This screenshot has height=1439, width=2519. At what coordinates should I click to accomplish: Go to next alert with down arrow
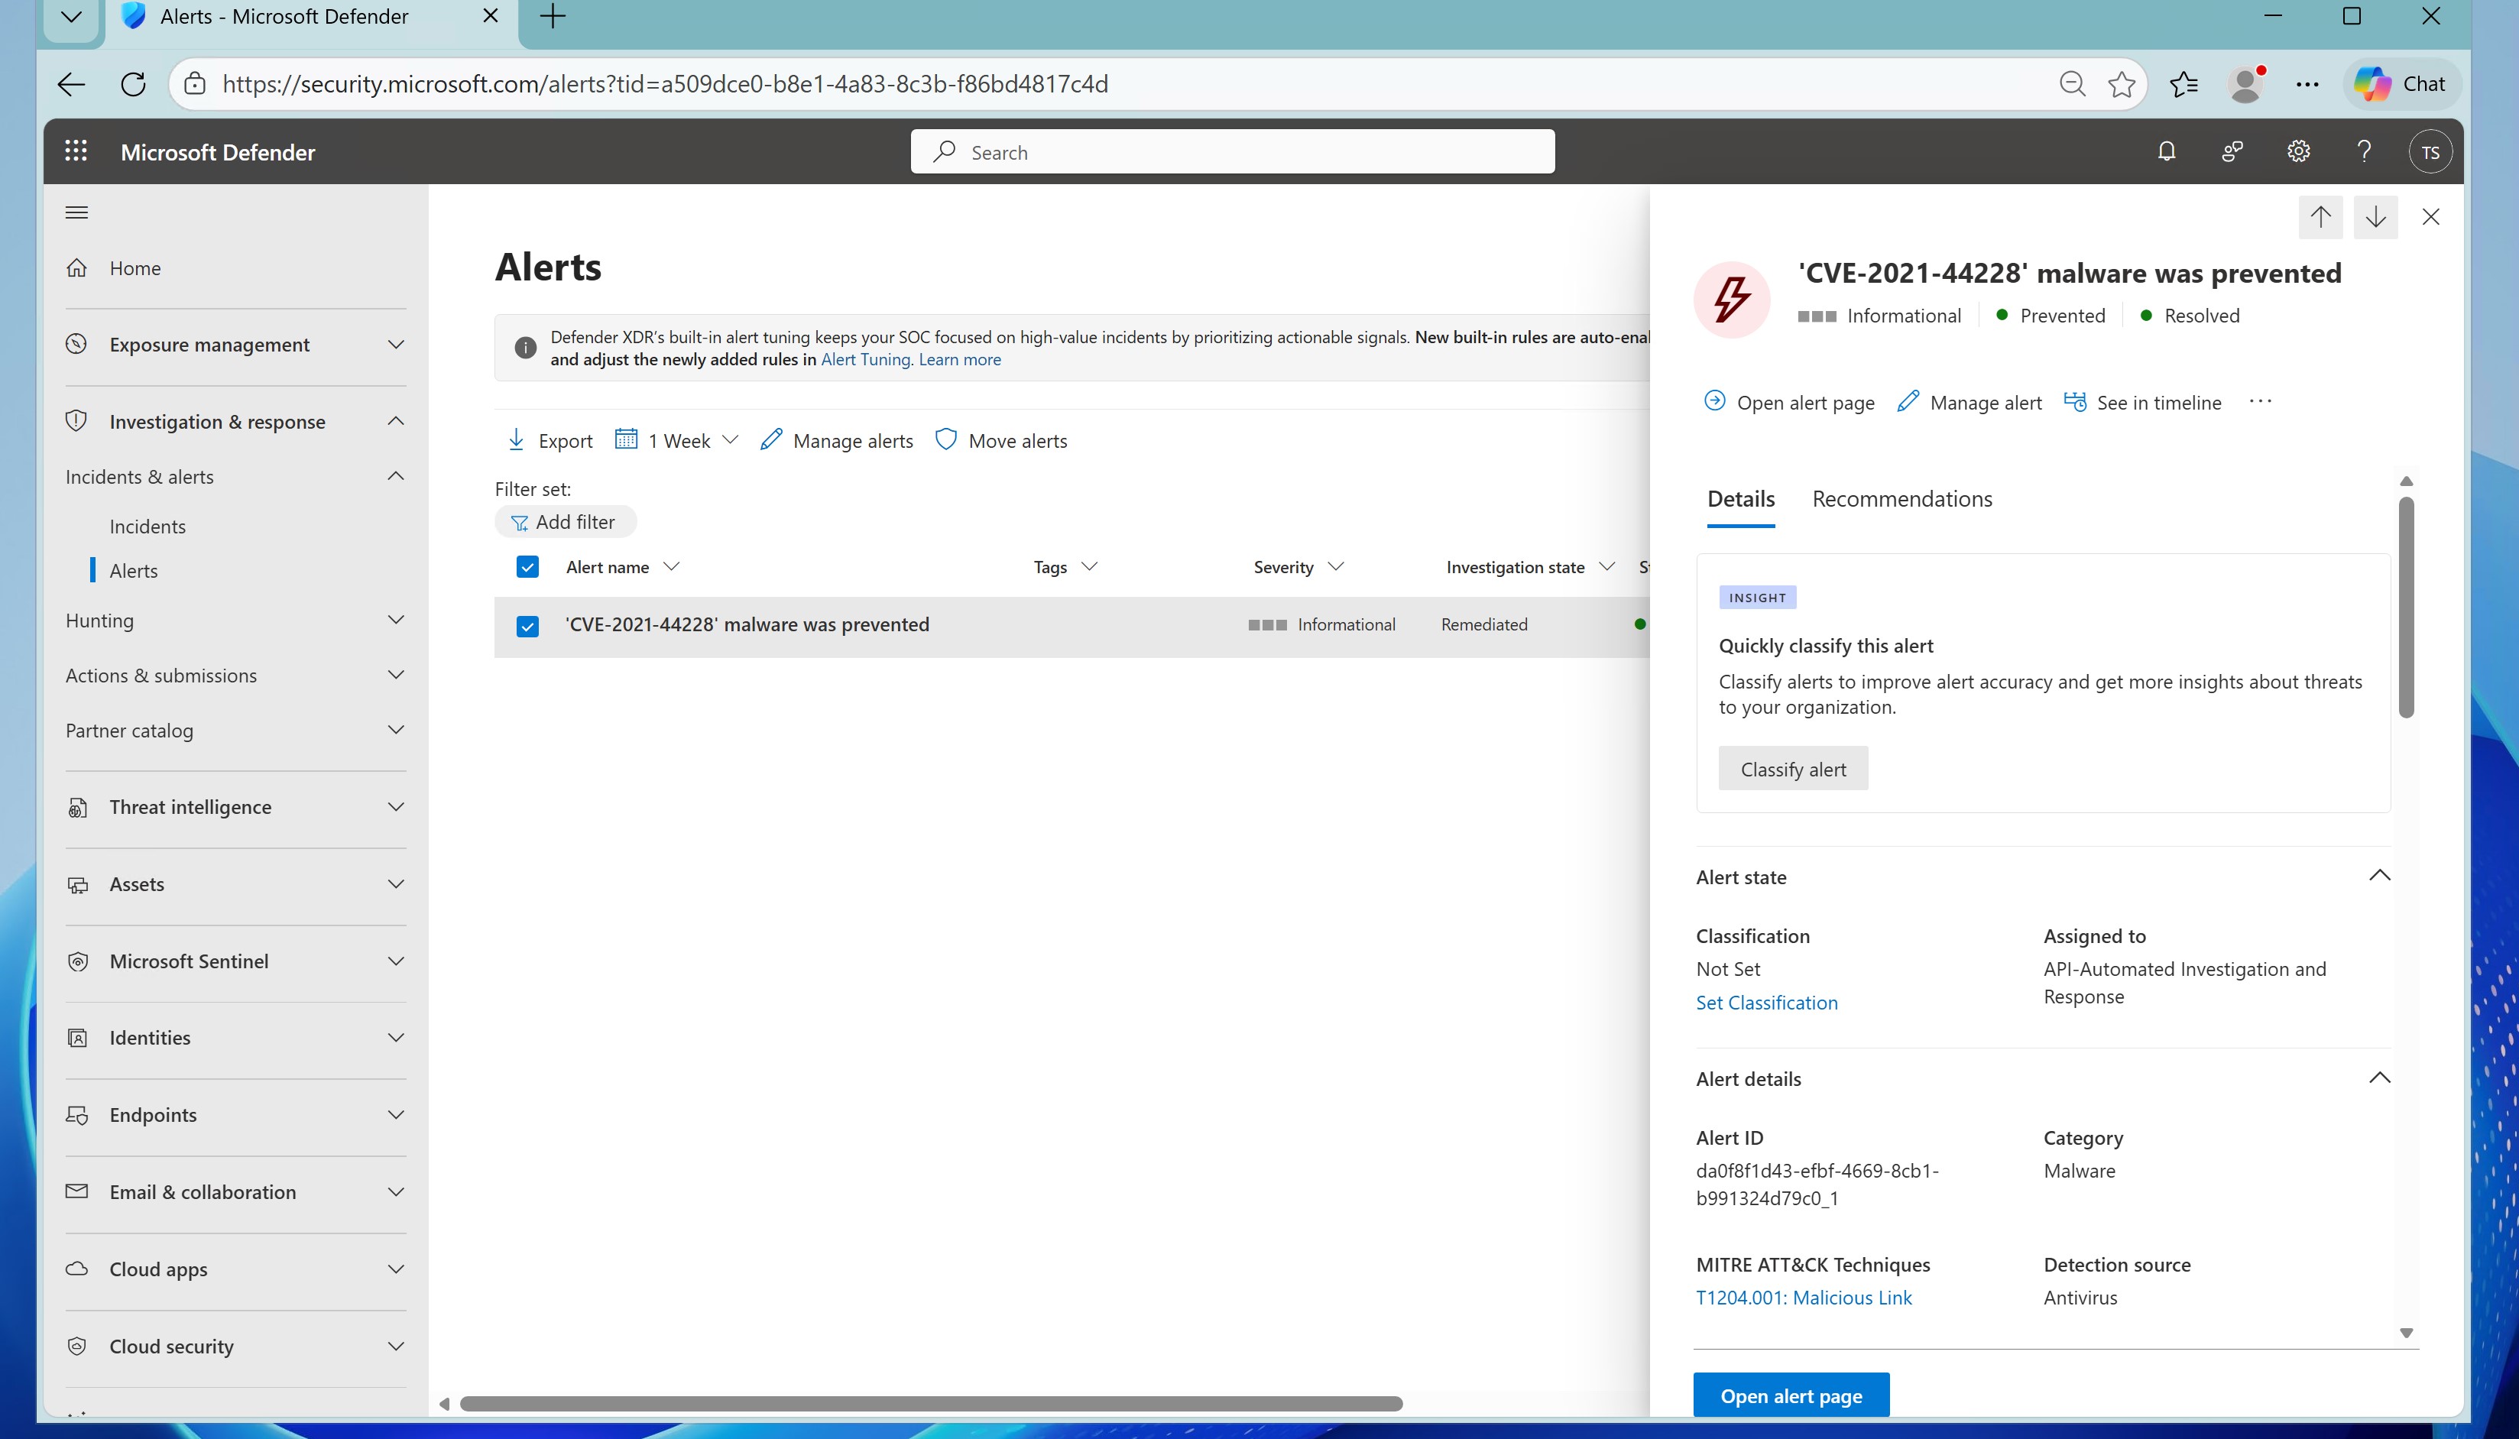(x=2376, y=216)
